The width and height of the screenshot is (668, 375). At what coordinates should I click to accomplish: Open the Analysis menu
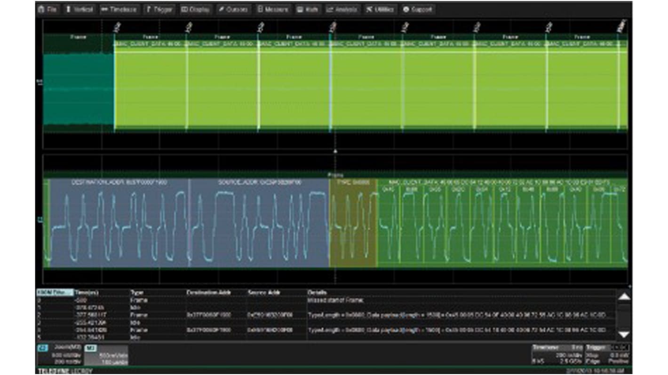pyautogui.click(x=342, y=9)
